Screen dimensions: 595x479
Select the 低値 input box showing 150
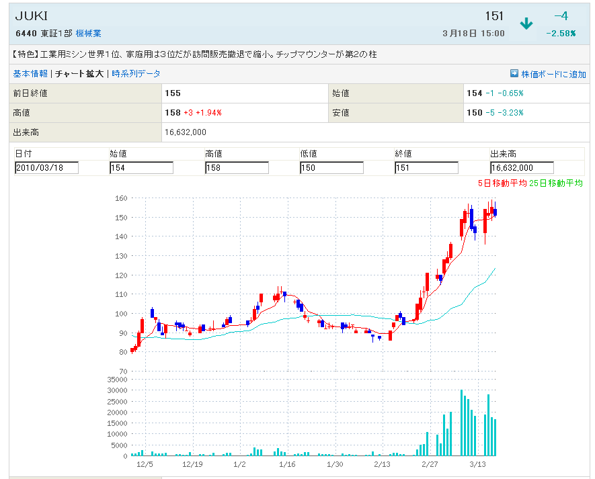[331, 168]
